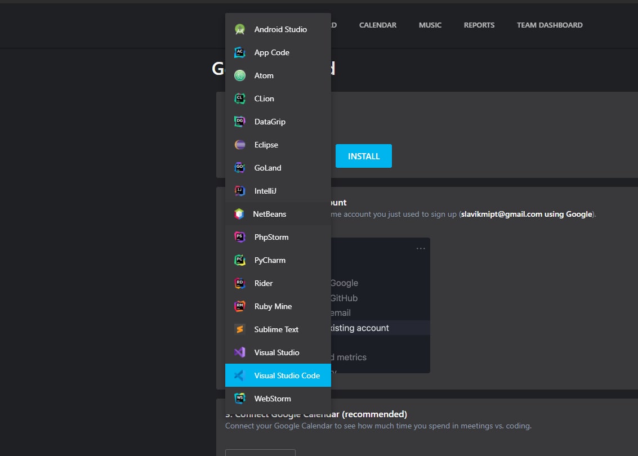Choose DataGrip from the editor list
Image resolution: width=638 pixels, height=456 pixels.
278,122
